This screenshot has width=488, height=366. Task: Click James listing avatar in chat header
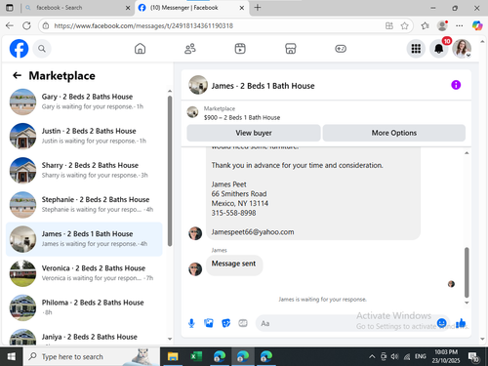click(198, 85)
